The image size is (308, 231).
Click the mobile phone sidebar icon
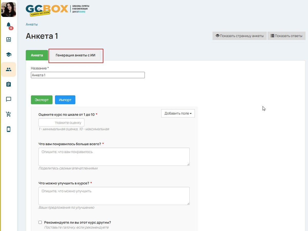9,129
